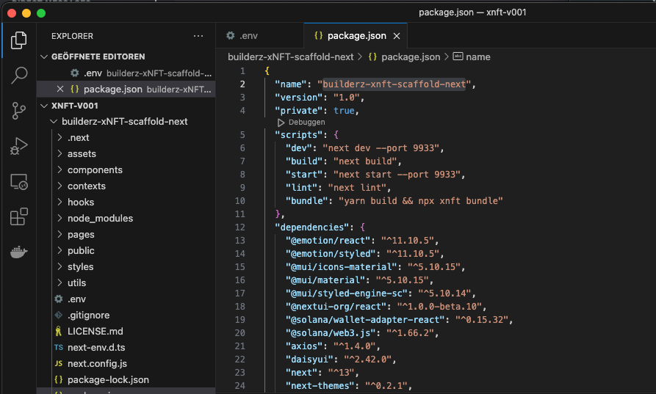Expand the node_modules folder
Image resolution: width=656 pixels, height=394 pixels.
pyautogui.click(x=60, y=218)
